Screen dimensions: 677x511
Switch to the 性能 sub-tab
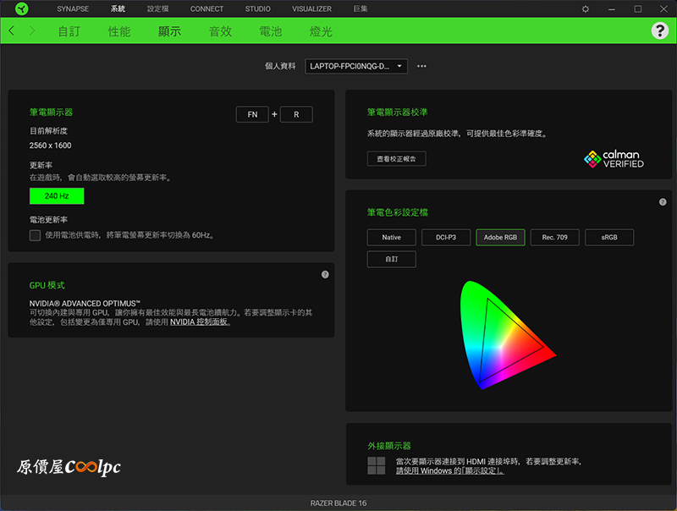tap(119, 31)
